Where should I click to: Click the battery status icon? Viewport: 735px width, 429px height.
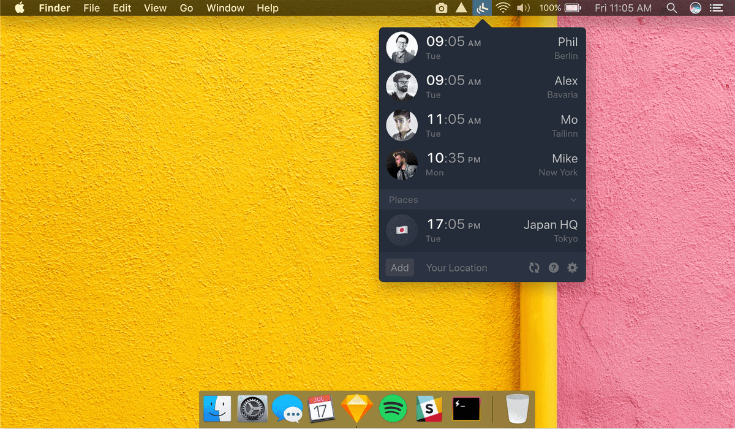573,8
